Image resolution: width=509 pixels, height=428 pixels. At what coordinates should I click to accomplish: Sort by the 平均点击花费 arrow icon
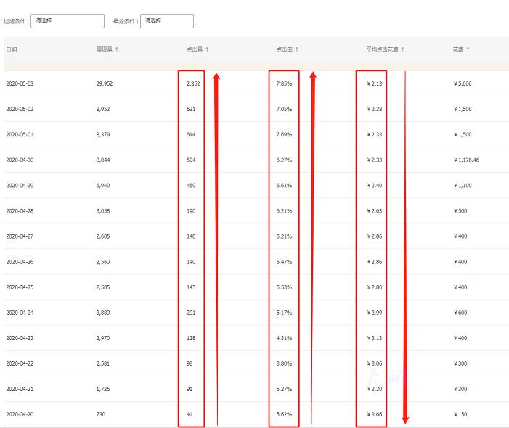pyautogui.click(x=402, y=49)
